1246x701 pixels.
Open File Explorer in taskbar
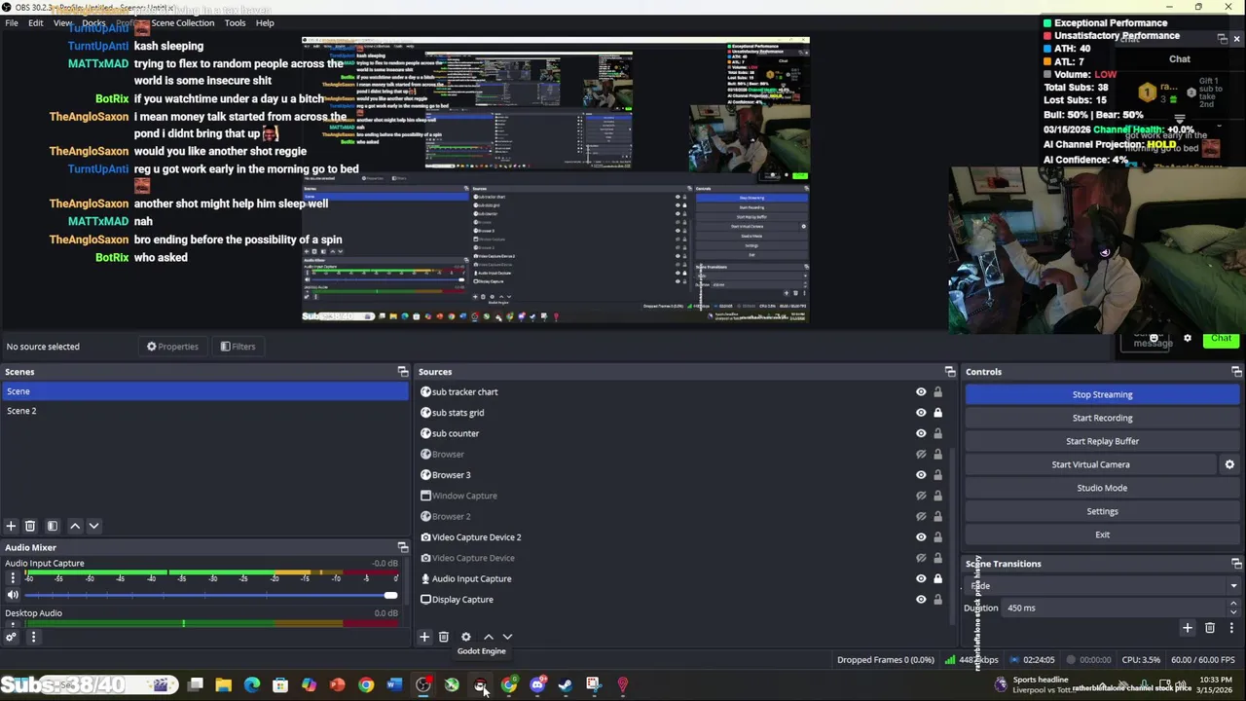click(224, 685)
